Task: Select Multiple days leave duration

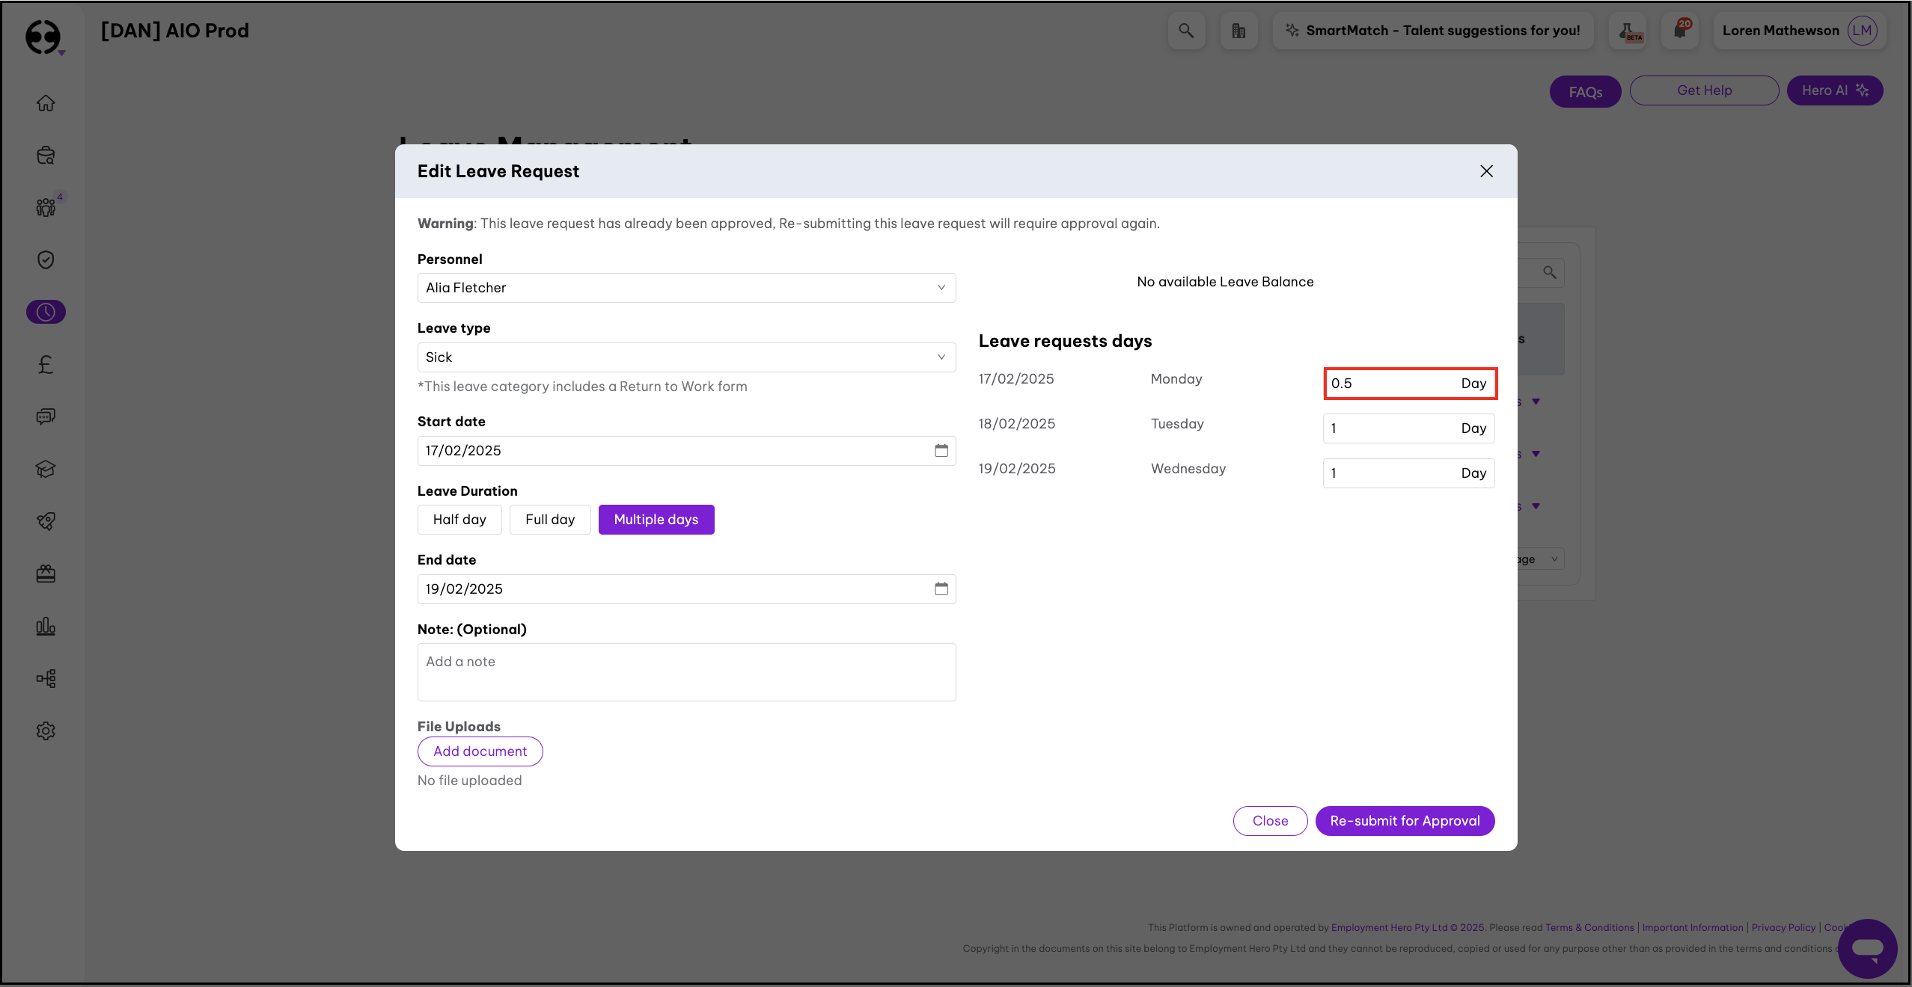Action: click(x=656, y=520)
